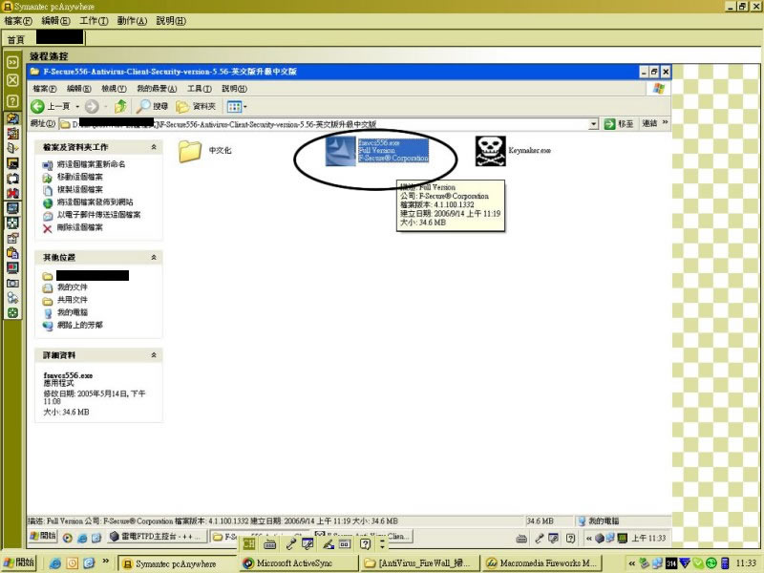This screenshot has height=573, width=764.
Task: Switch to the 首頁 tab in pcAnywhere
Action: tap(15, 39)
